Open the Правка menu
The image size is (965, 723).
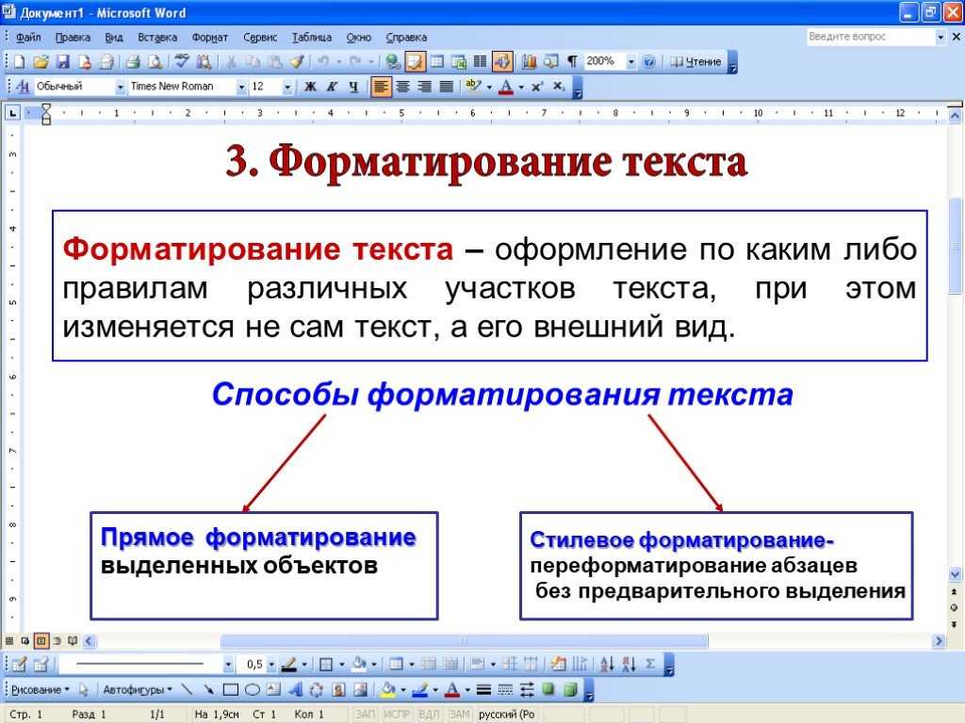click(x=73, y=38)
